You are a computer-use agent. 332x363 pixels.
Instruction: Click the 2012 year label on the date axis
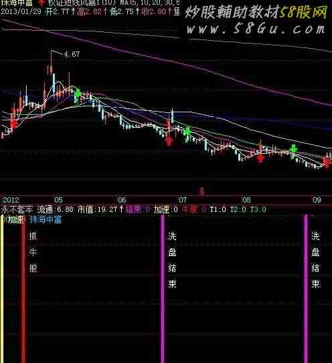[11, 200]
